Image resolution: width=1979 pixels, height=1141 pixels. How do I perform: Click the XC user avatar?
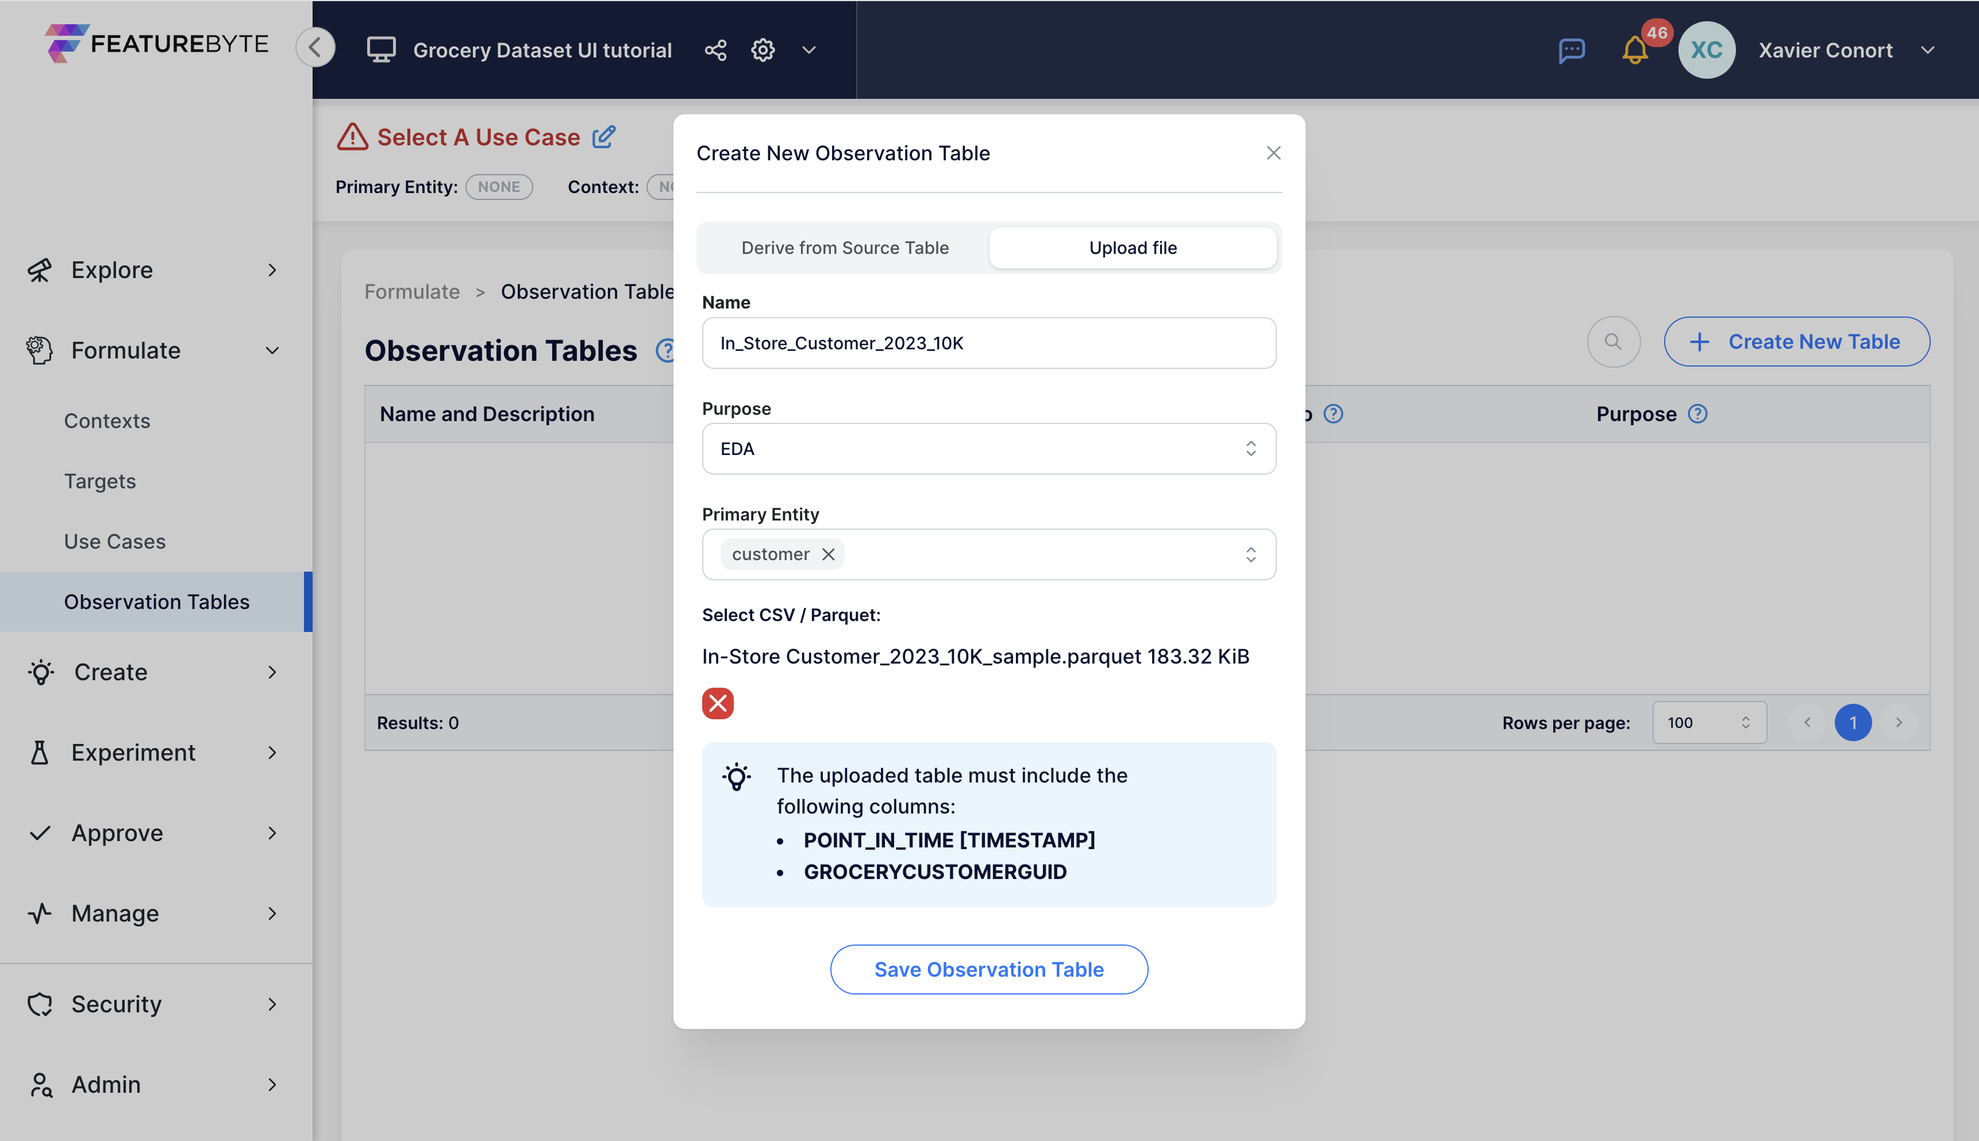(x=1706, y=50)
